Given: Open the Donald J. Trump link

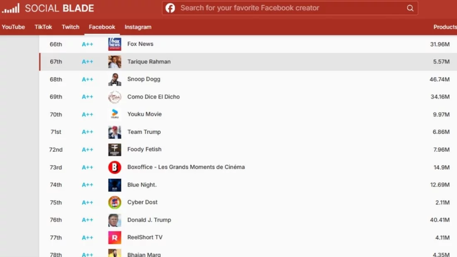Looking at the screenshot, I should (149, 220).
